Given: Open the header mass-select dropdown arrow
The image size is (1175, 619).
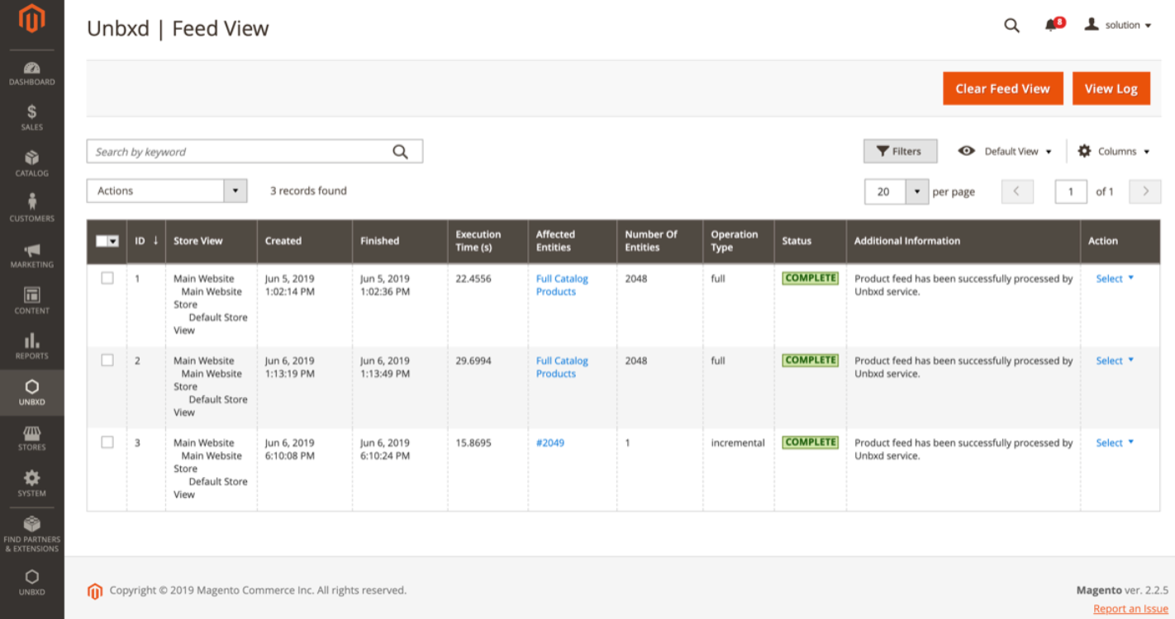Looking at the screenshot, I should 113,241.
